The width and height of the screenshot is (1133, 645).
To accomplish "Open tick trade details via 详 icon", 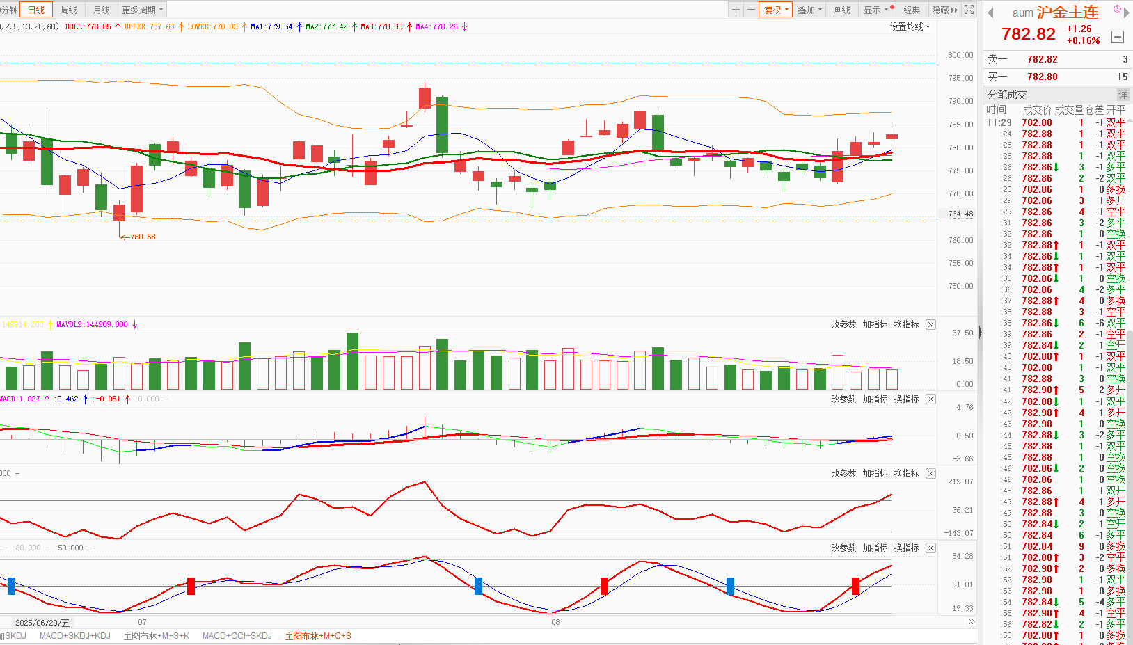I will point(1123,95).
